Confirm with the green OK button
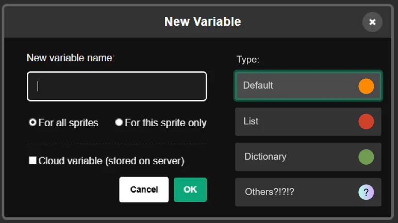The height and width of the screenshot is (223, 398). point(190,190)
